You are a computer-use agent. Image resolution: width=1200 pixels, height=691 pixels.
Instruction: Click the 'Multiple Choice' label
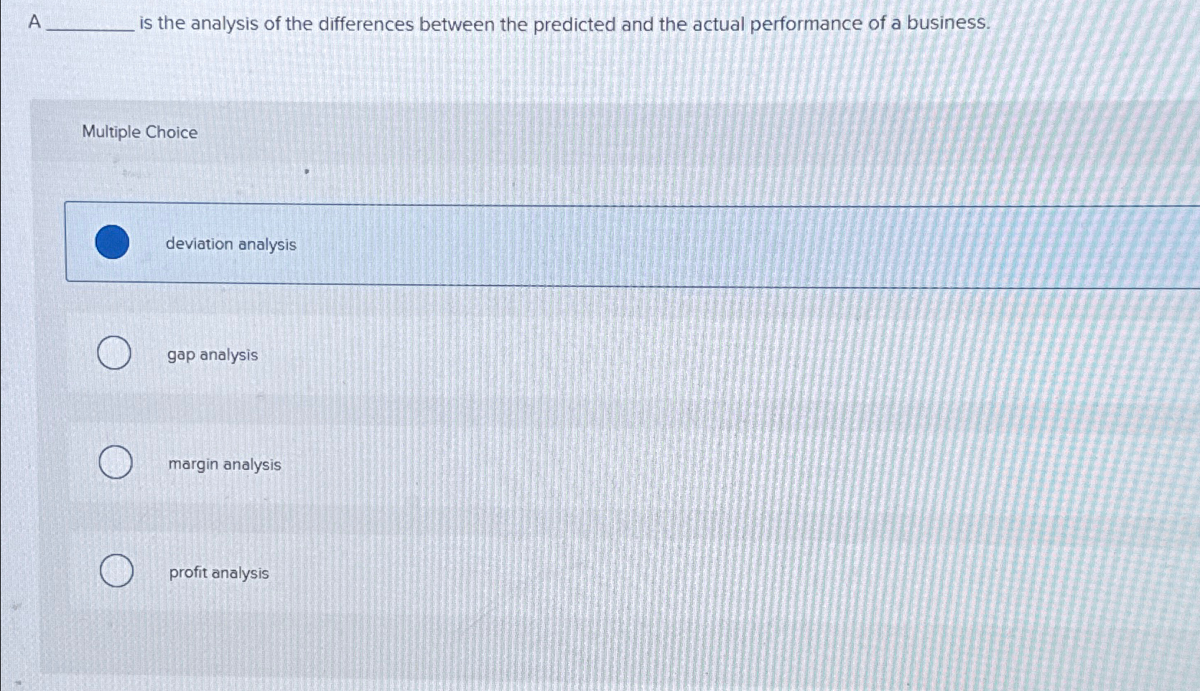coord(139,132)
